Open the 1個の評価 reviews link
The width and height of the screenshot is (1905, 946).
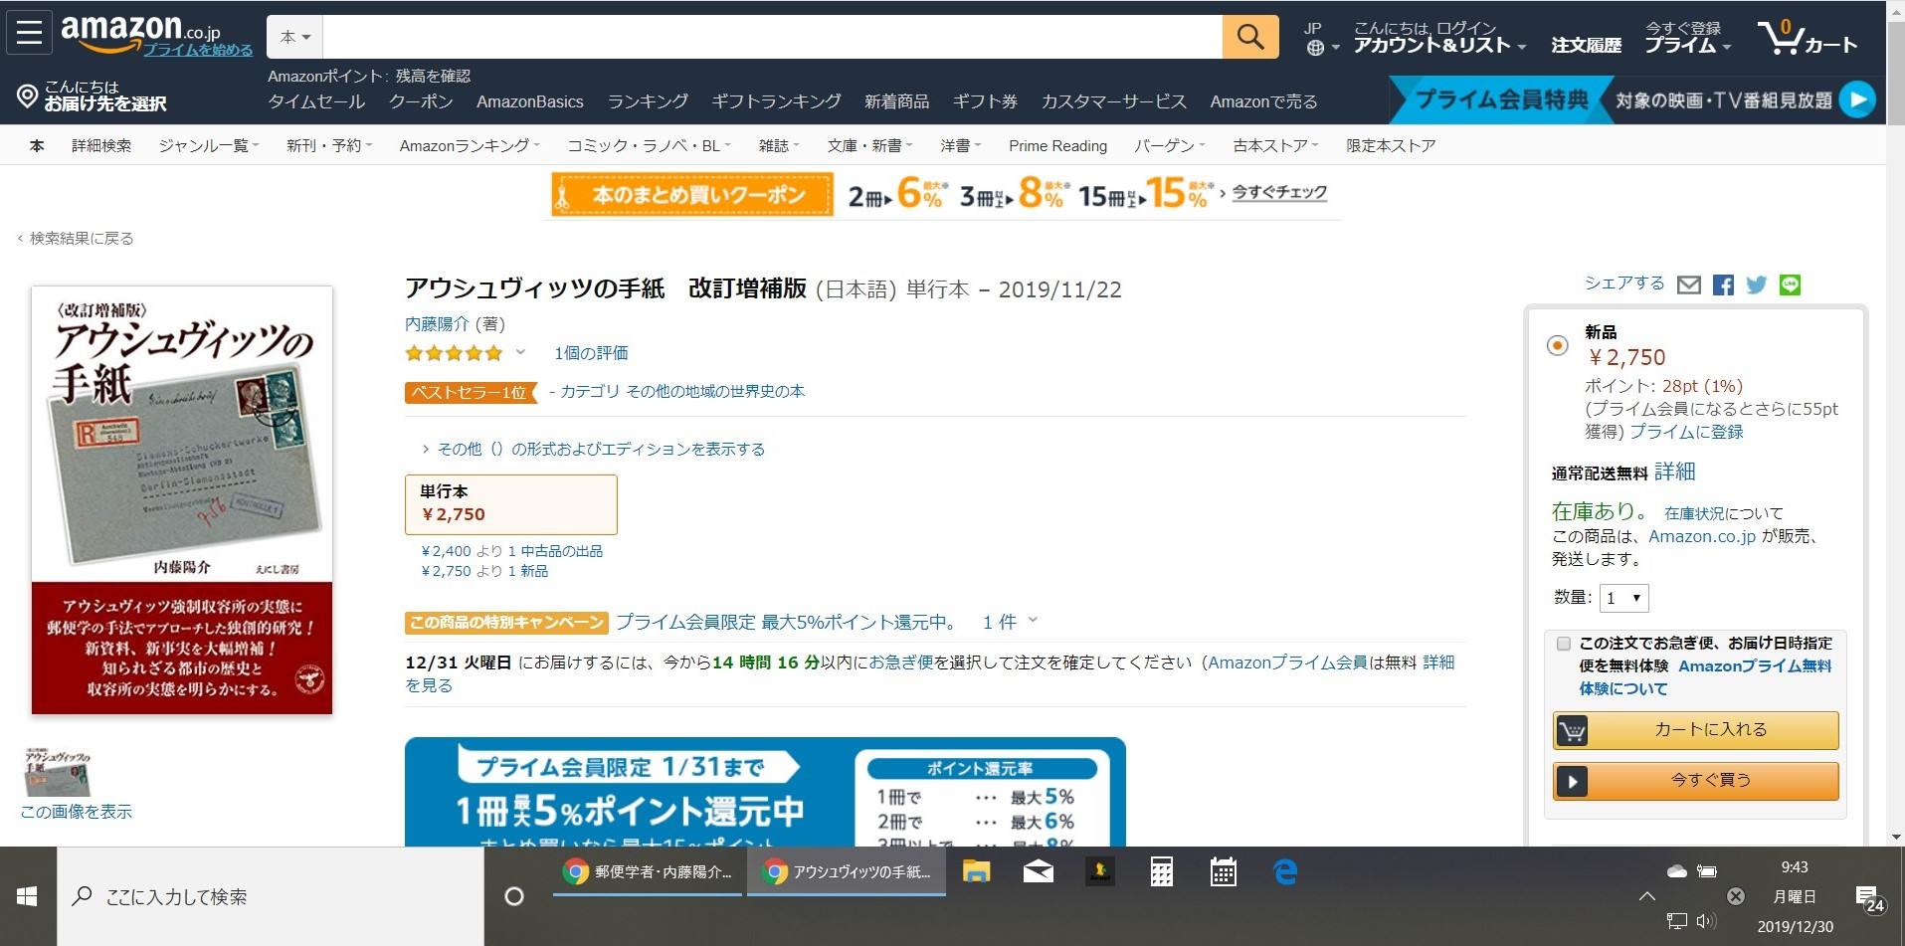pos(591,353)
